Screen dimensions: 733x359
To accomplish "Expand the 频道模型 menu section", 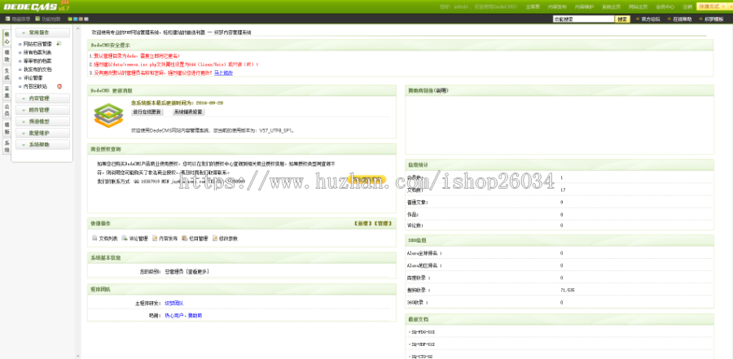I will 42,121.
